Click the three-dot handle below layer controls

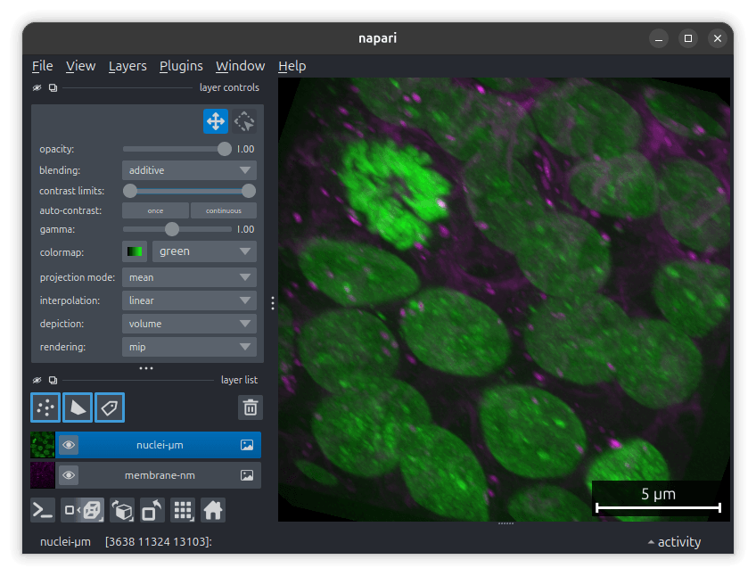(146, 368)
